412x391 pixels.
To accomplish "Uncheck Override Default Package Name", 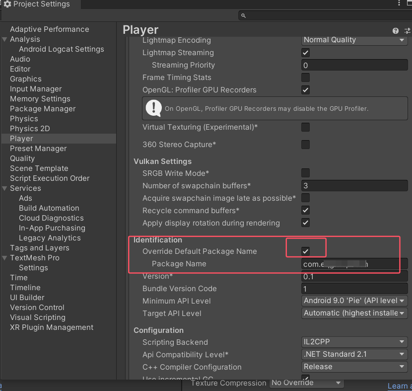I will pos(305,251).
